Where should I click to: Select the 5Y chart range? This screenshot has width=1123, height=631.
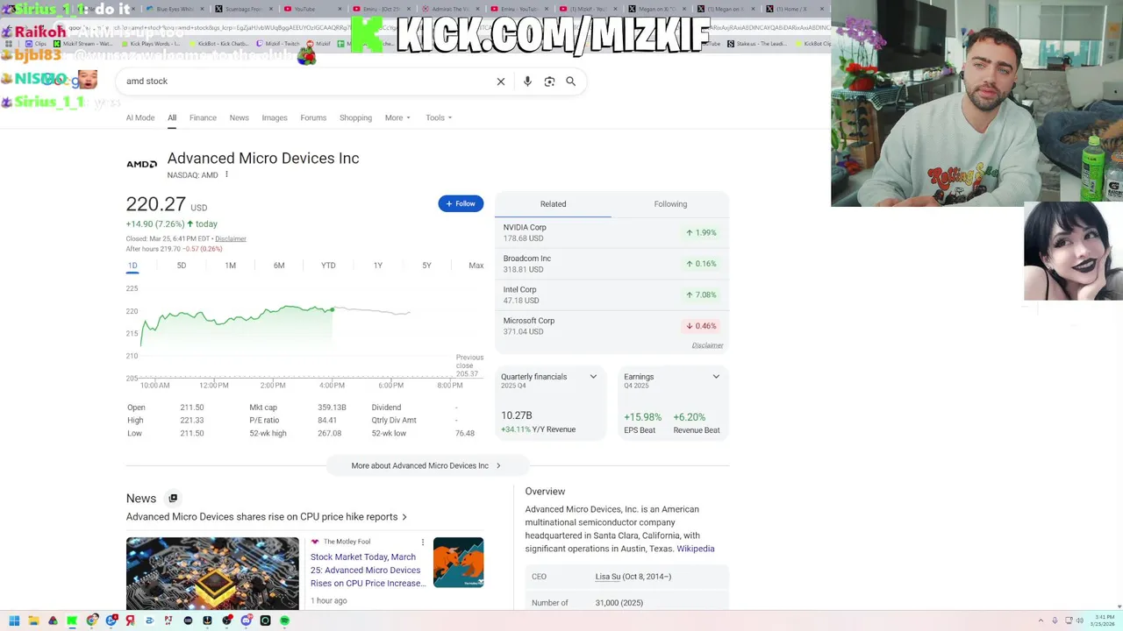426,266
